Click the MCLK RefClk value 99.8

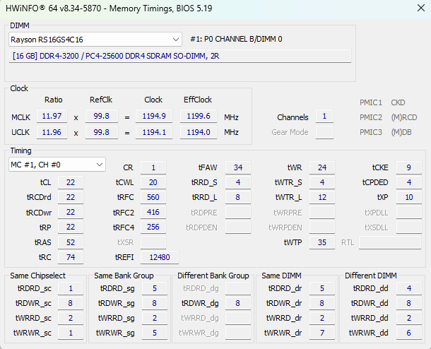click(102, 117)
